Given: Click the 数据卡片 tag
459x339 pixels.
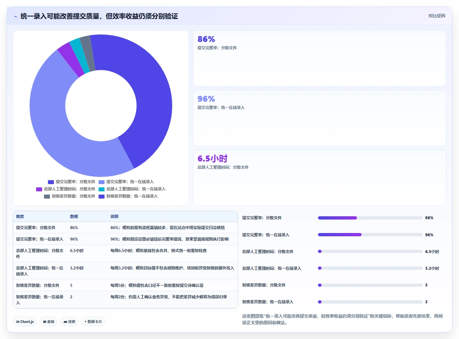Looking at the screenshot, I should pyautogui.click(x=93, y=322).
